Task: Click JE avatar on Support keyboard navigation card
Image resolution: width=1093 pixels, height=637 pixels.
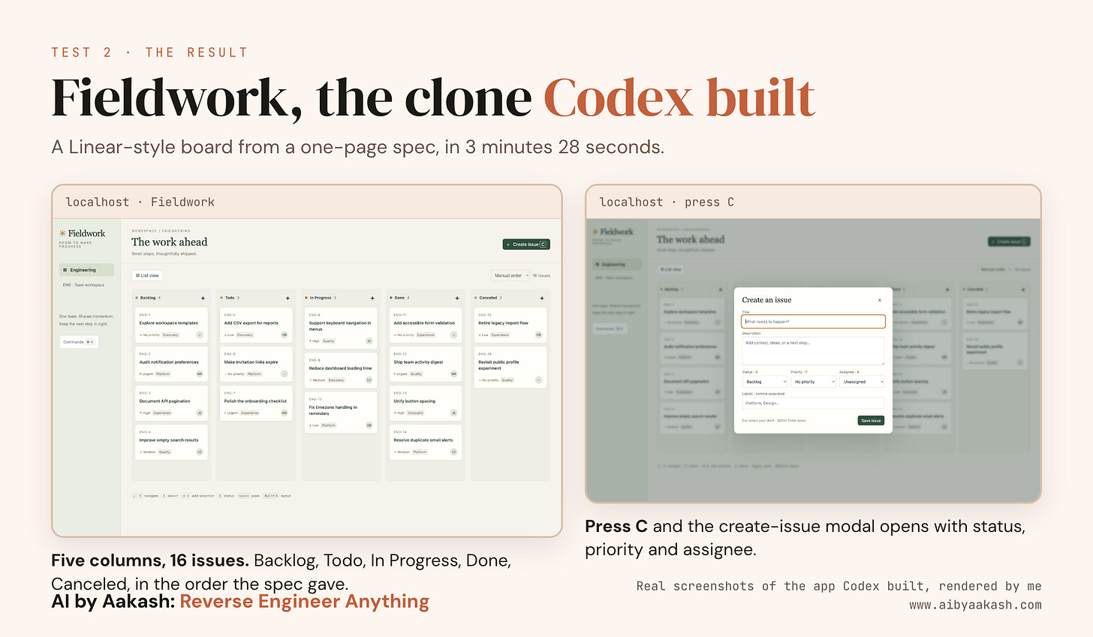Action: tap(369, 341)
